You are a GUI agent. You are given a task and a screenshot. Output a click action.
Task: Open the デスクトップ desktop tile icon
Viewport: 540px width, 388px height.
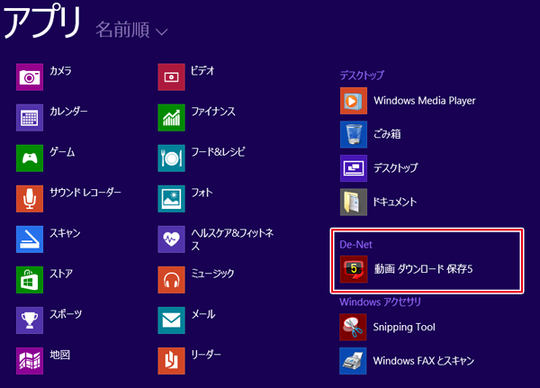354,168
